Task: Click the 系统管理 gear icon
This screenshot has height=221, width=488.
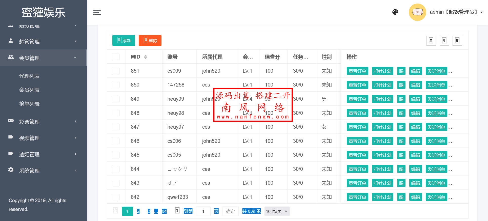Action: pyautogui.click(x=11, y=170)
